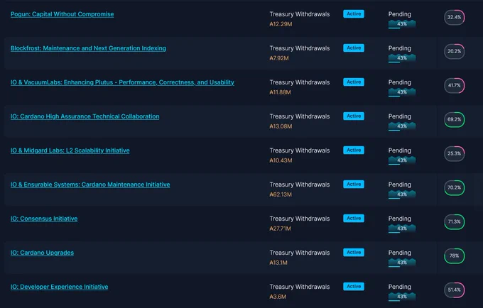Open Blockfrost Maintenance and Indexing proposal
Image resolution: width=483 pixels, height=308 pixels.
pos(88,48)
